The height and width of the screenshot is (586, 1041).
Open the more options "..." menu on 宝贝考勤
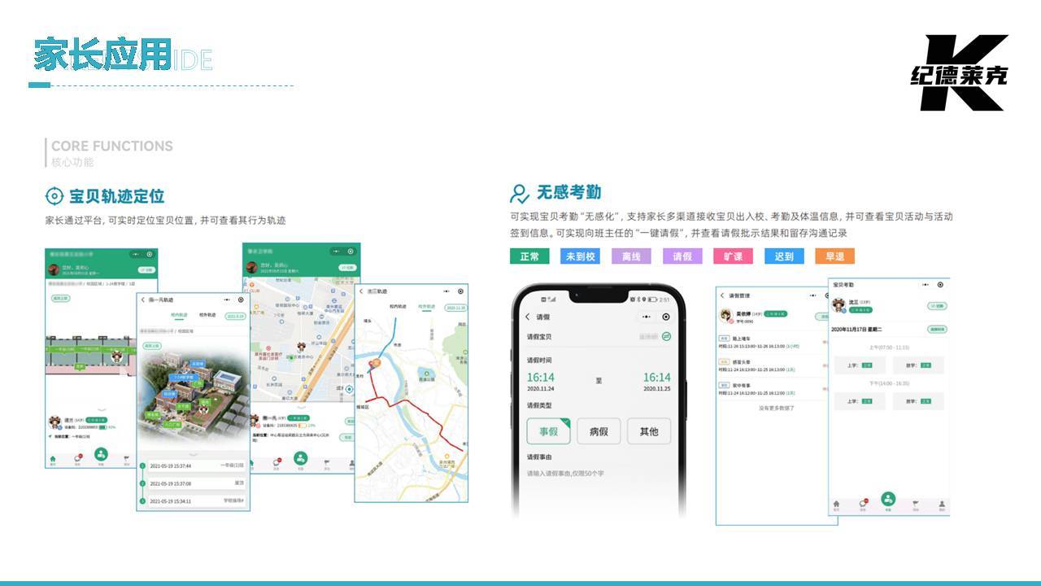pyautogui.click(x=926, y=285)
